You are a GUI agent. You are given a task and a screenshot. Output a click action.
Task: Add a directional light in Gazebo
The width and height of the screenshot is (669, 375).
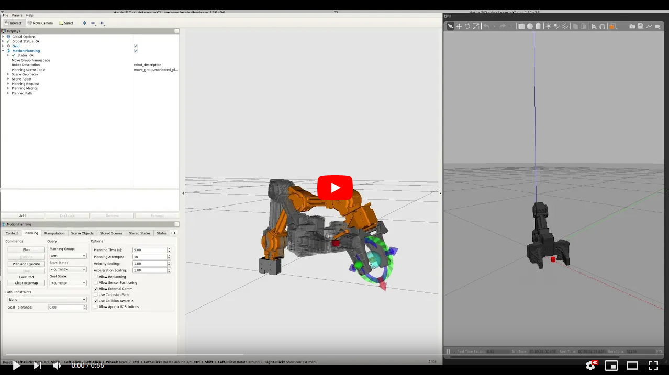(565, 26)
